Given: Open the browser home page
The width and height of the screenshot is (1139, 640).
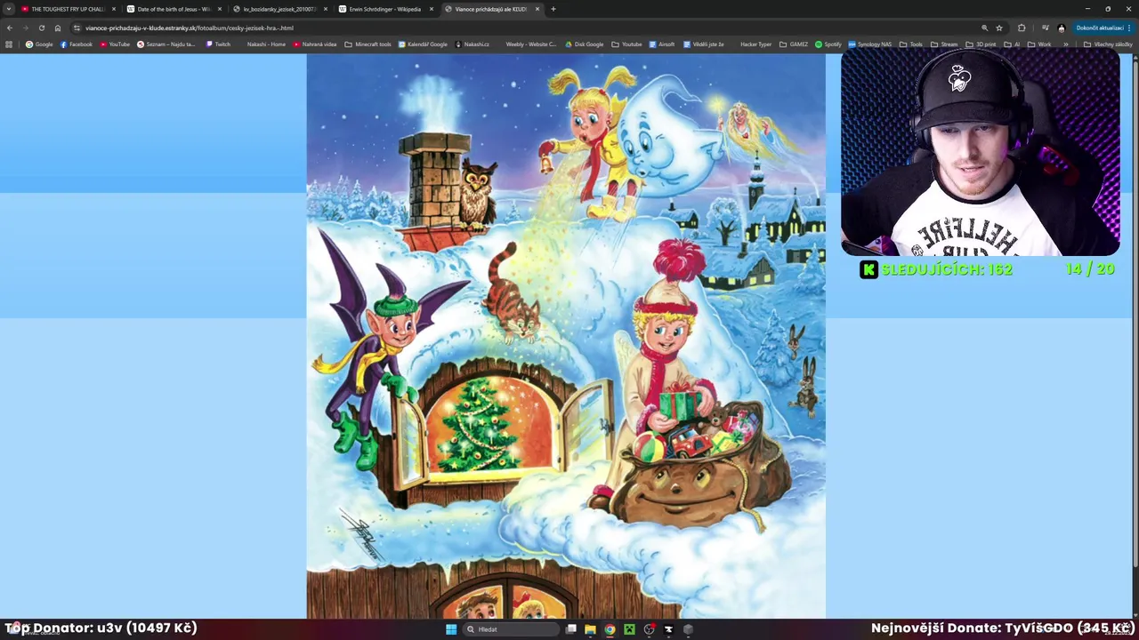Looking at the screenshot, I should pyautogui.click(x=58, y=28).
